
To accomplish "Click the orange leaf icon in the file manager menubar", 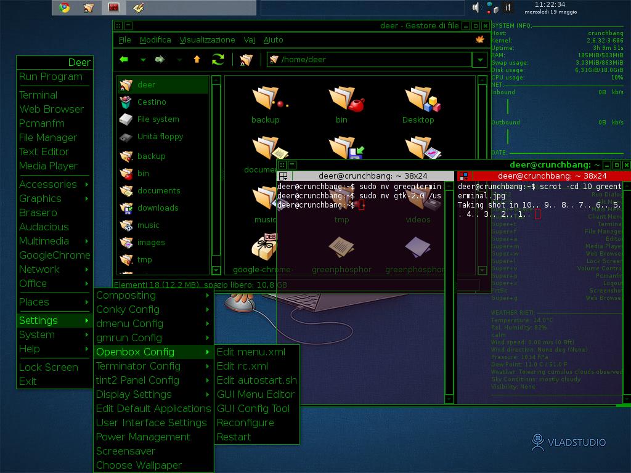I will (479, 39).
